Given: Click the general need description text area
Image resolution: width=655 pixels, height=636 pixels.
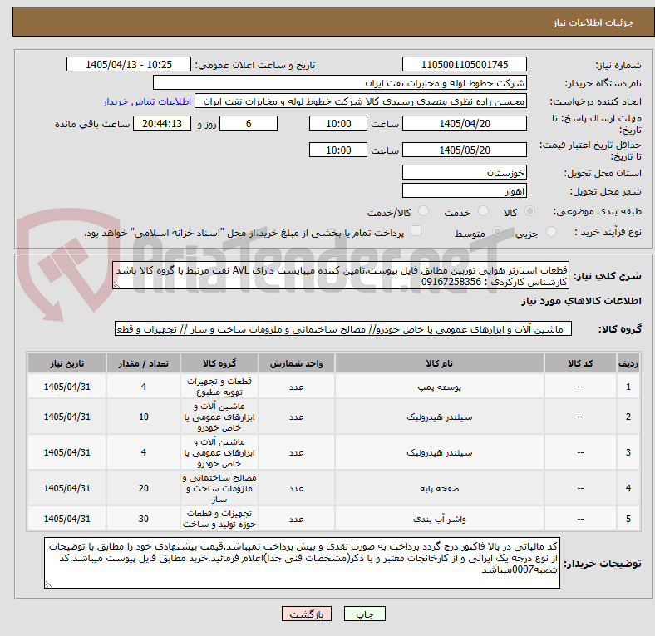Looking at the screenshot, I should coord(341,275).
